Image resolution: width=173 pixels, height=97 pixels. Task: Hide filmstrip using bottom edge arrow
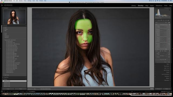point(86,96)
